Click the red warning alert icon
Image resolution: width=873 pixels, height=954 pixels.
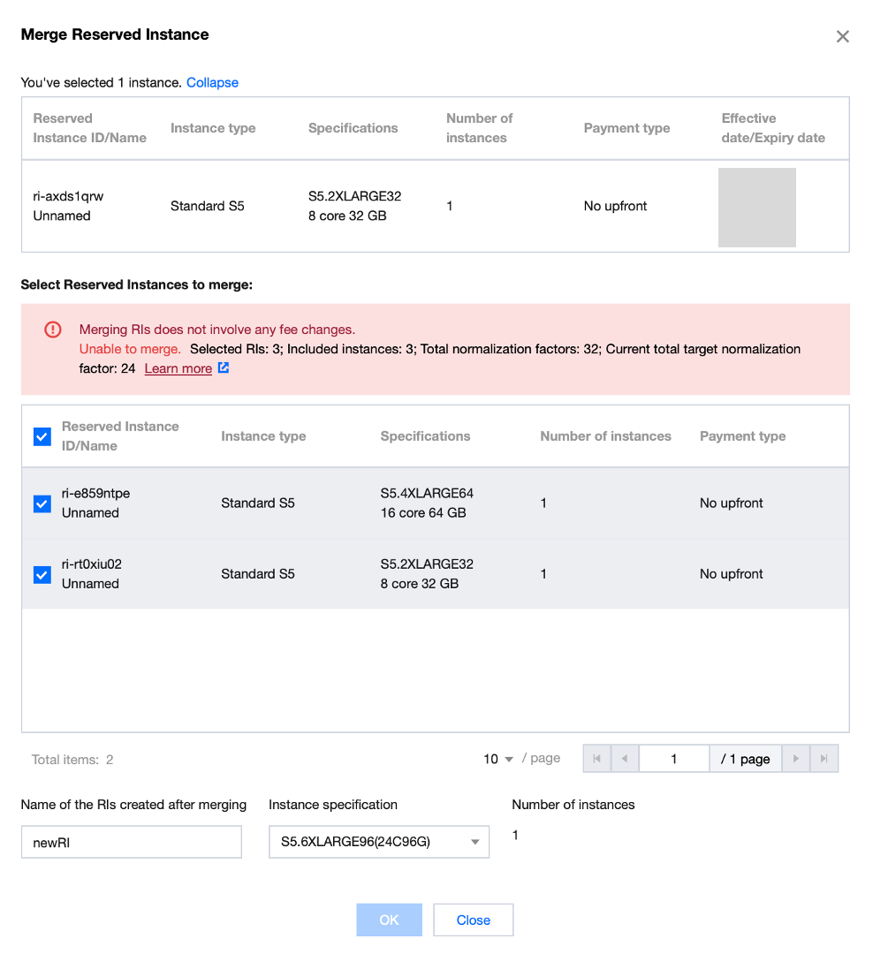53,329
